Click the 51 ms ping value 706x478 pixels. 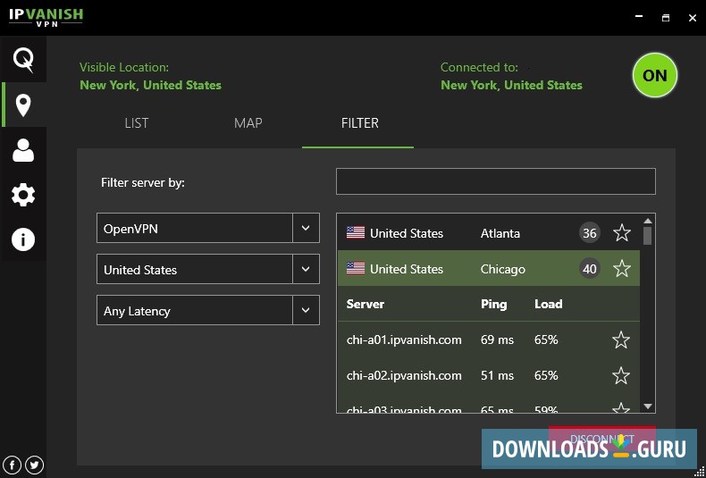497,375
